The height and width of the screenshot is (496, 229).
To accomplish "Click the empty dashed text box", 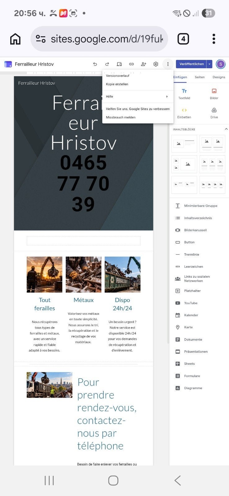I will point(83,241).
